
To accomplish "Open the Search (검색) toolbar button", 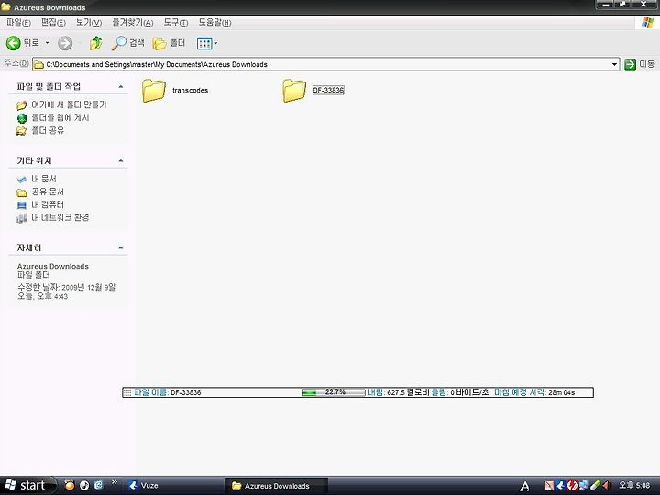I will pyautogui.click(x=127, y=43).
